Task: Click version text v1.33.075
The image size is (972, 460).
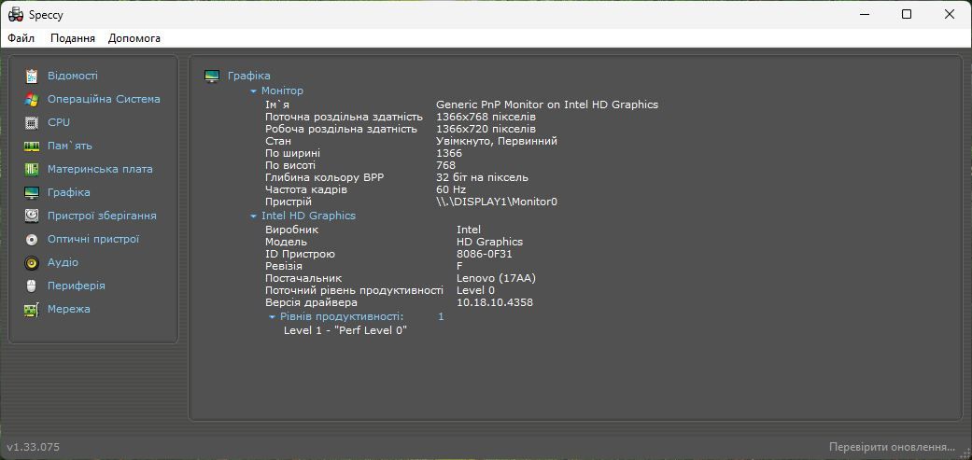Action: pyautogui.click(x=34, y=447)
